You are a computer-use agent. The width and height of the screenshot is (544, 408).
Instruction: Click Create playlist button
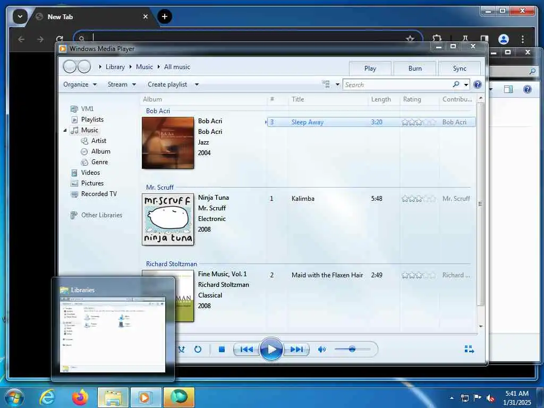[167, 84]
